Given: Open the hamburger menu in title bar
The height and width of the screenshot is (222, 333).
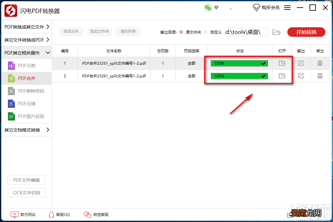Looking at the screenshot, I should 287,8.
